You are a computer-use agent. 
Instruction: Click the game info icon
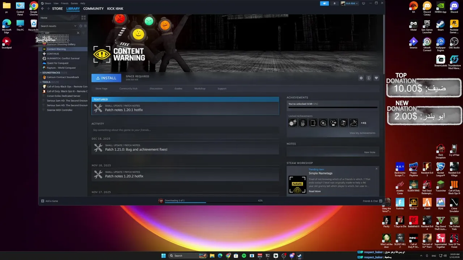(369, 78)
